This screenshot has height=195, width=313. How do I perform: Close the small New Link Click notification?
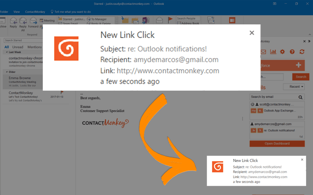[302, 160]
